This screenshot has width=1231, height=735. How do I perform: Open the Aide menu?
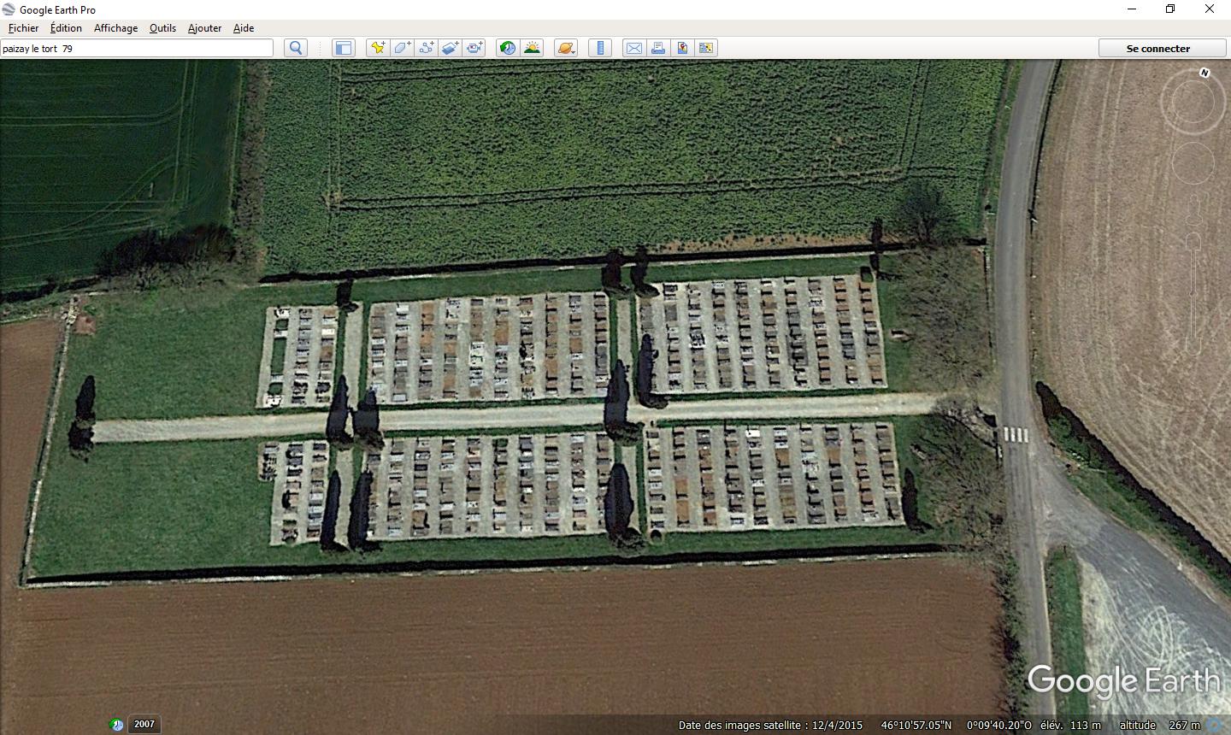(244, 28)
